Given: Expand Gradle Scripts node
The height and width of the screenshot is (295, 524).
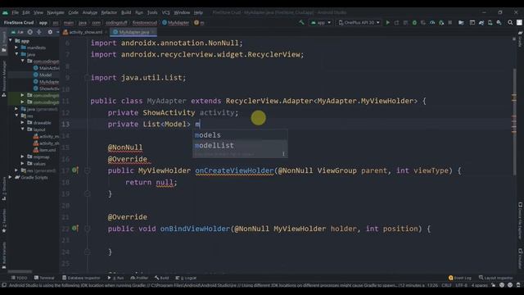Looking at the screenshot, I should click(x=11, y=177).
